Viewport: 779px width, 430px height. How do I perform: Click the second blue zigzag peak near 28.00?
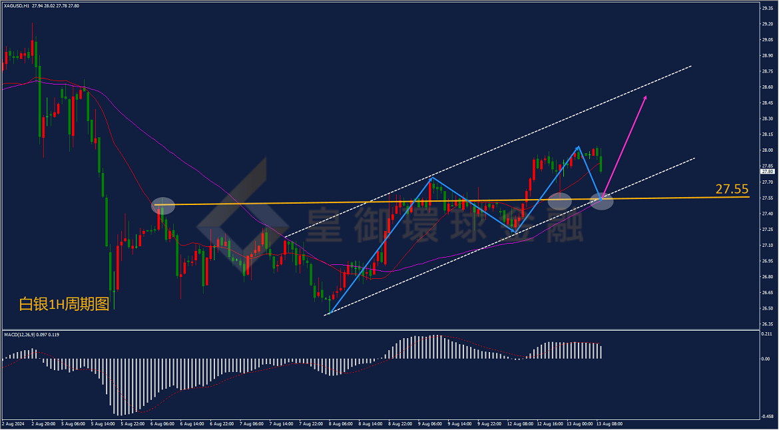pyautogui.click(x=579, y=146)
